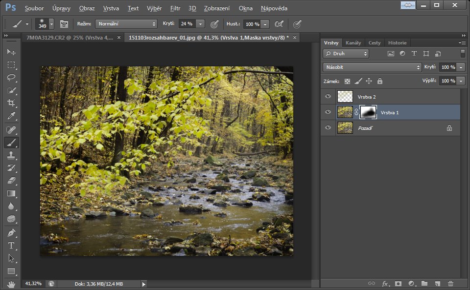This screenshot has height=290, width=470.
Task: Select the Clone Stamp tool
Action: [11, 155]
